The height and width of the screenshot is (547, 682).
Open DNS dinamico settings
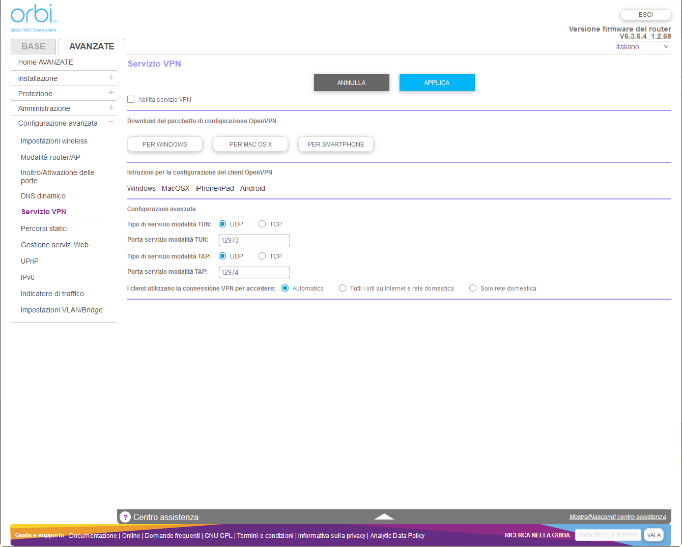[43, 196]
